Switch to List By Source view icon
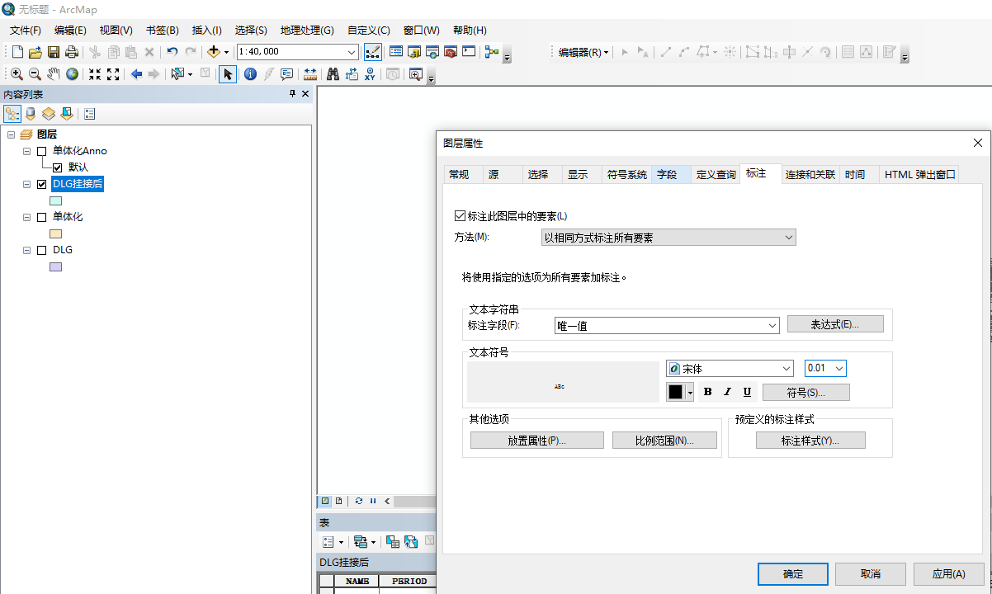Screen dimensions: 992x594 [31, 114]
